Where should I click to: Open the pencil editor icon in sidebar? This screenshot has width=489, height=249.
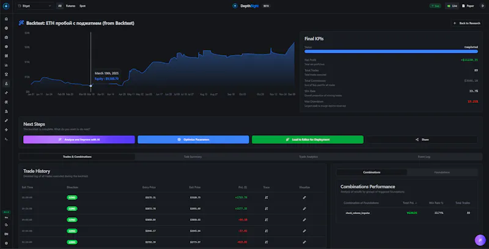[6, 121]
